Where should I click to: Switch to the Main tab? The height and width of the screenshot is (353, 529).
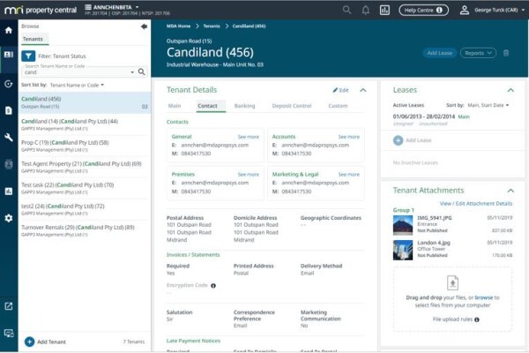[175, 106]
